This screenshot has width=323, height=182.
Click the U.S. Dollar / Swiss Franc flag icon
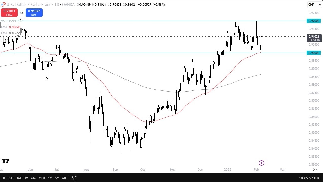3,4
